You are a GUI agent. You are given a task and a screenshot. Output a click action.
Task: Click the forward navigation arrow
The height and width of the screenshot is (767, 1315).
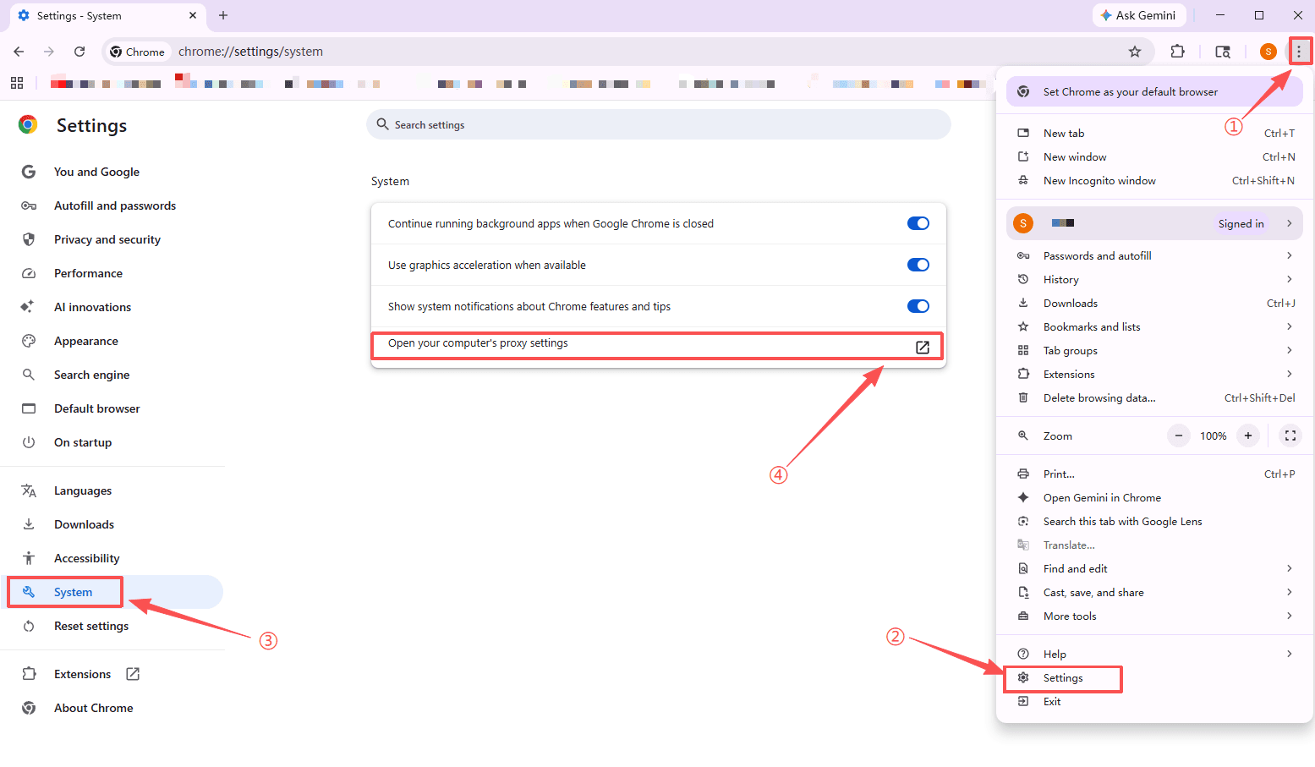click(49, 52)
